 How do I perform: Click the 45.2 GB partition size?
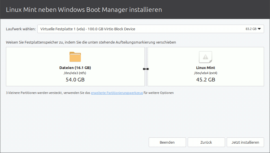click(206, 79)
